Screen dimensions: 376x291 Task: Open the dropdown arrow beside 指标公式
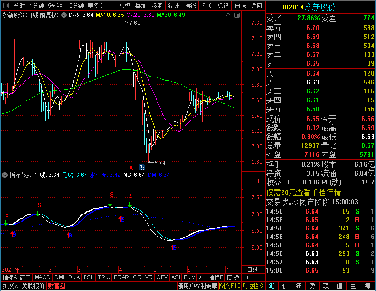click(x=5, y=175)
